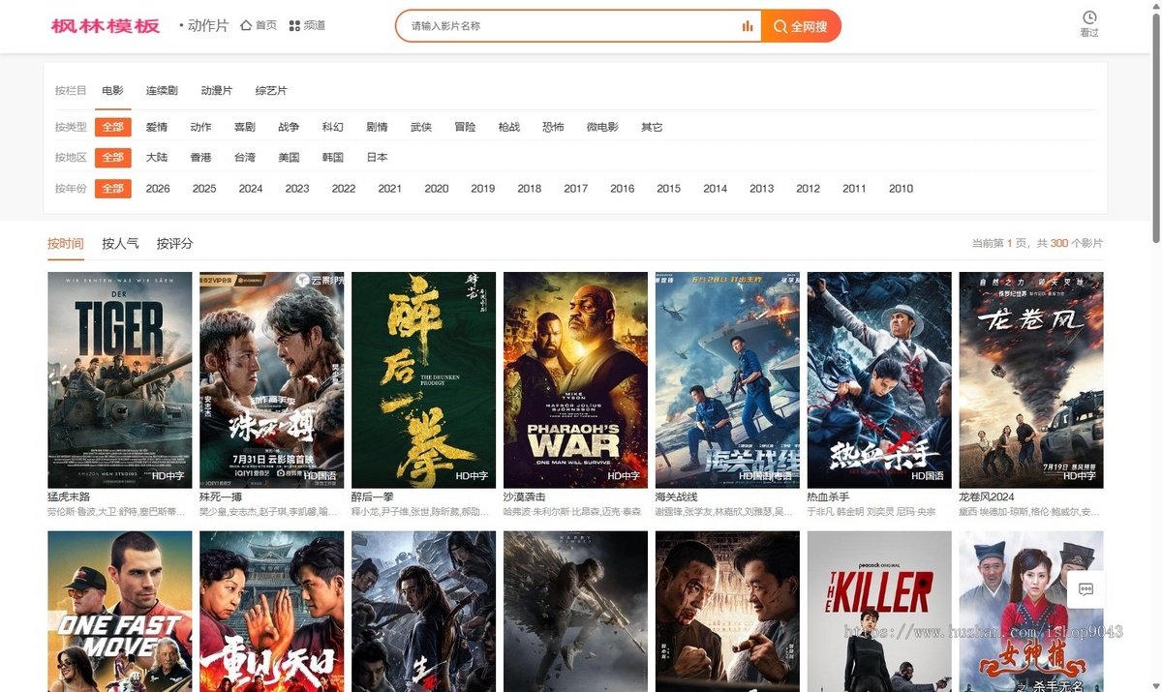Viewport: 1162px width, 692px height.
Task: Filter by genre 枪战
Action: [509, 127]
